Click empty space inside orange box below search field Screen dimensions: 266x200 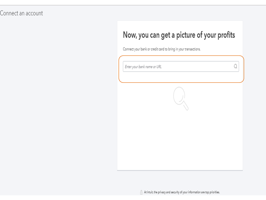click(x=181, y=77)
